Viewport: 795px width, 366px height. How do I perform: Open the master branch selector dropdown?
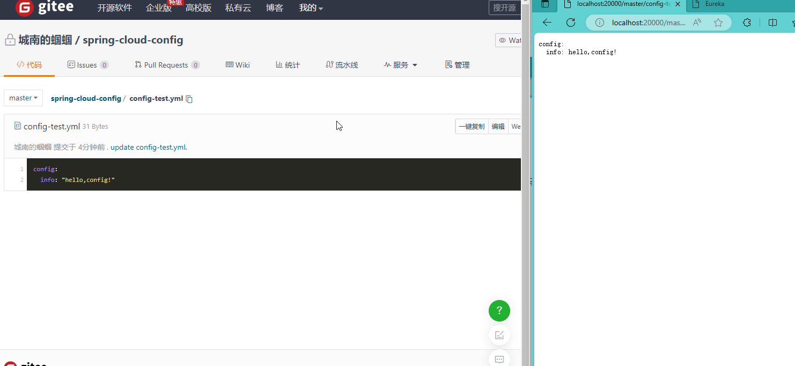tap(24, 98)
